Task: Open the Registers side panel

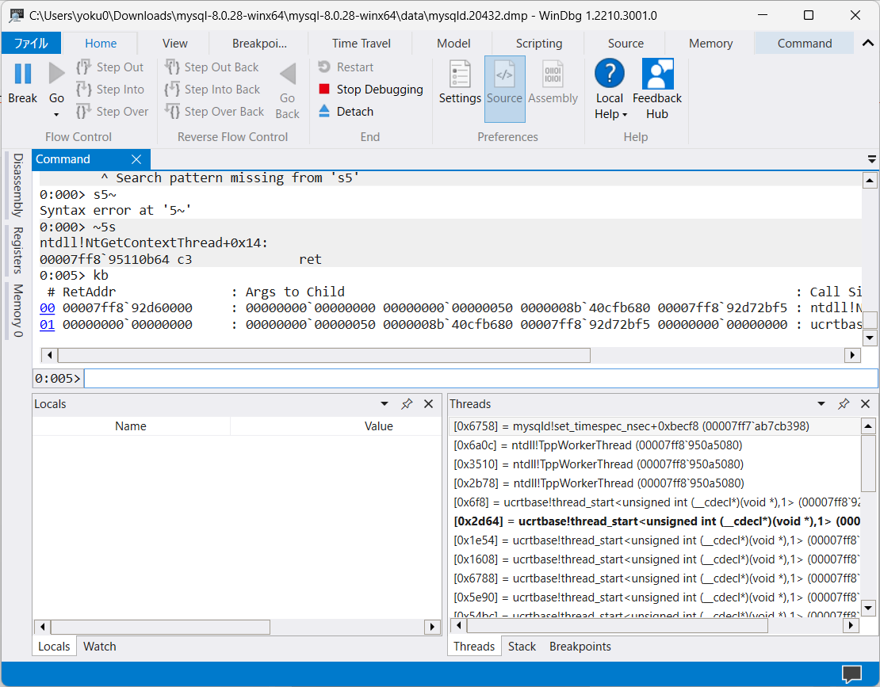Action: pyautogui.click(x=18, y=250)
